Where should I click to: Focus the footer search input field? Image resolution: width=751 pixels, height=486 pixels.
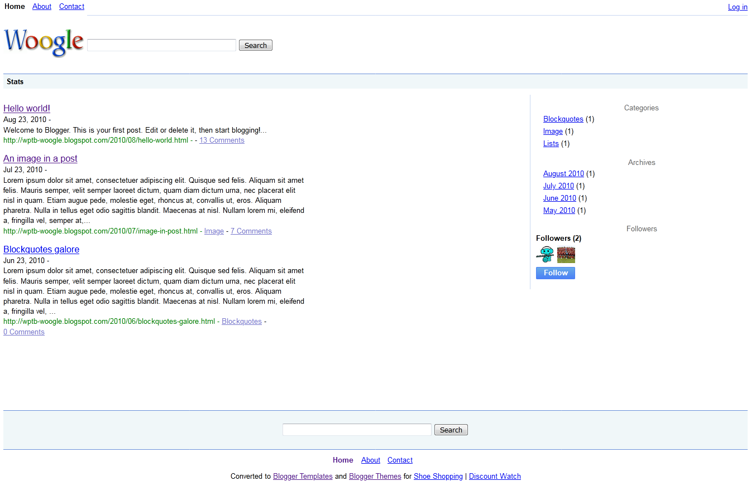coord(357,430)
